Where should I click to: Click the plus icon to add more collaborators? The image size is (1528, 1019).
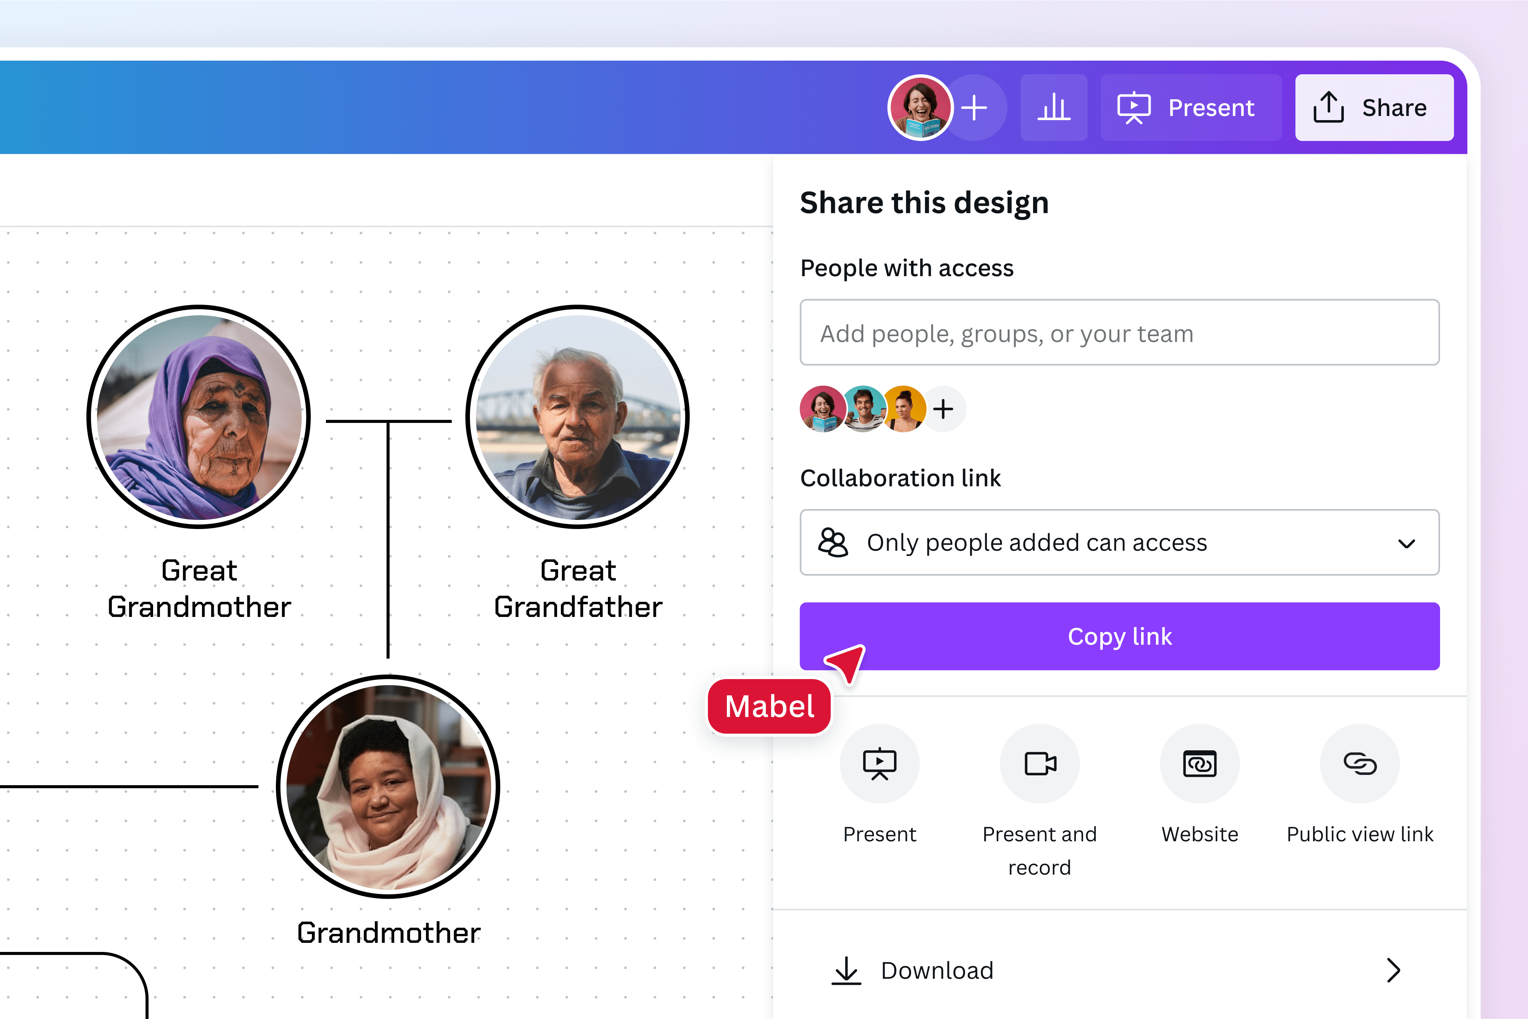[x=943, y=409]
